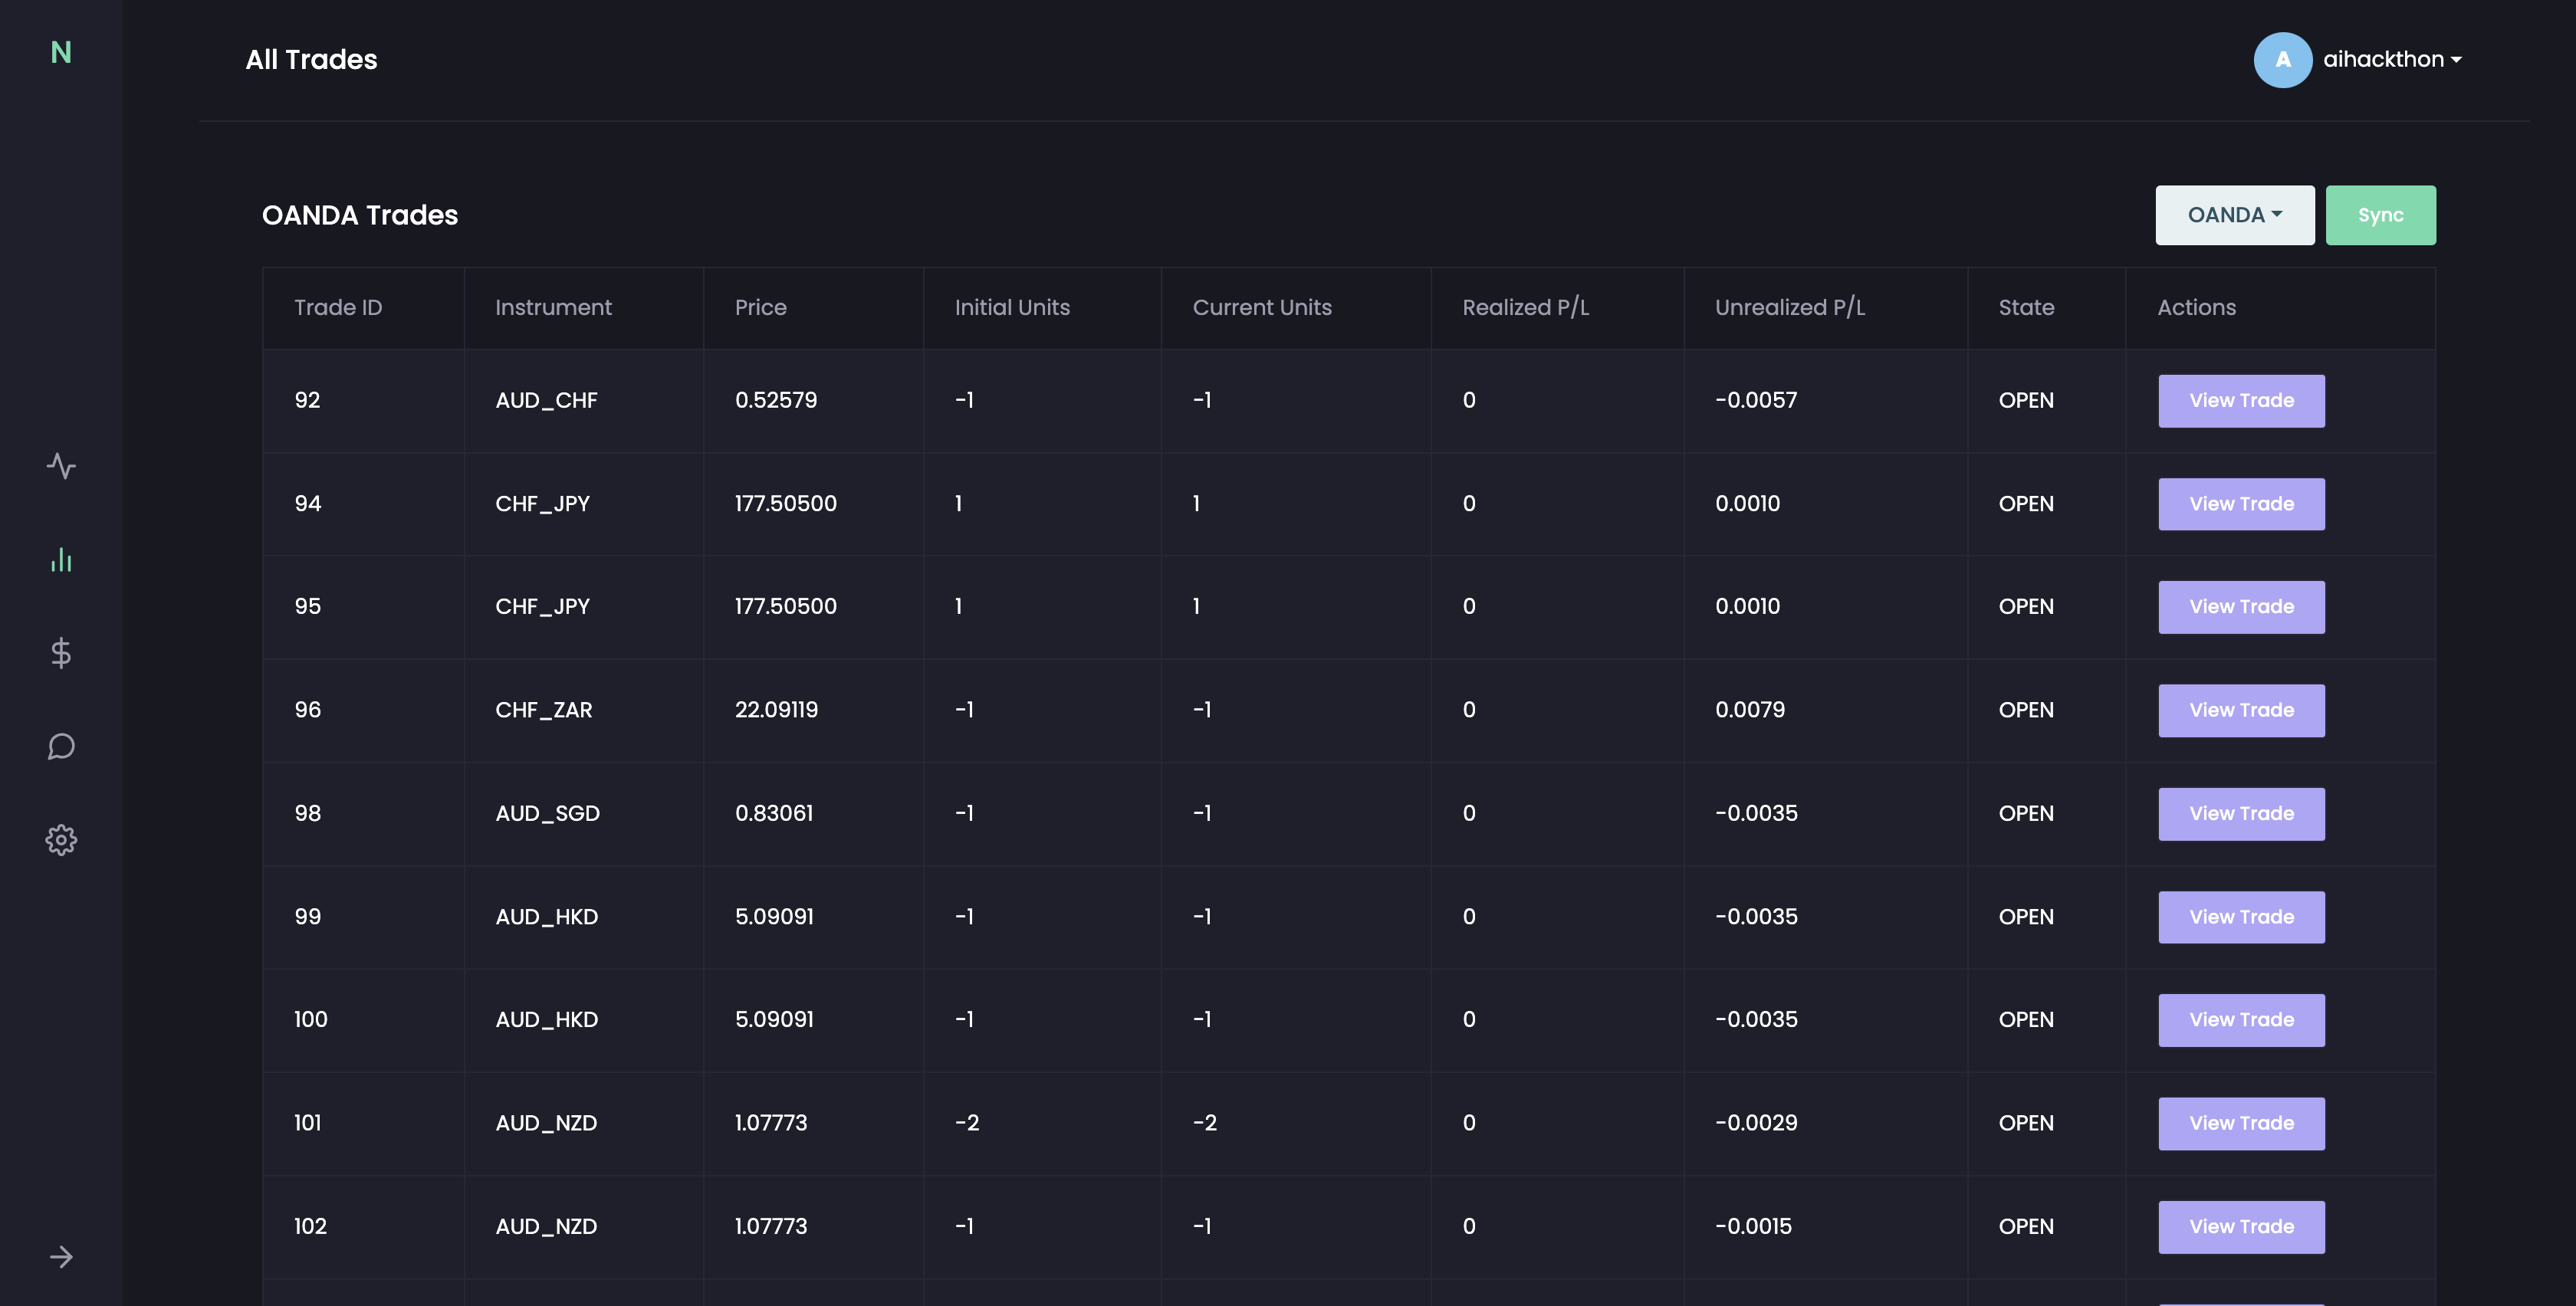
Task: View Trade for trade ID 92
Action: (x=2241, y=401)
